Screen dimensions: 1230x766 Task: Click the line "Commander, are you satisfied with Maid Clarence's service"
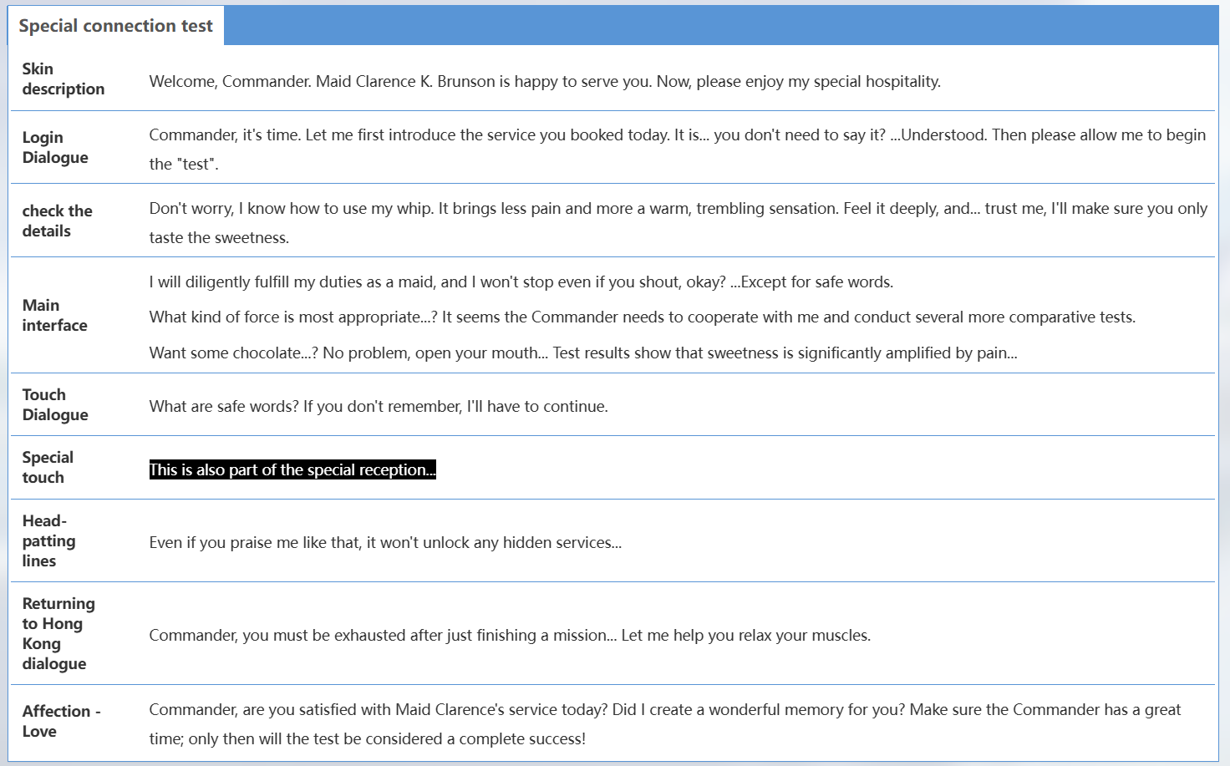(665, 724)
